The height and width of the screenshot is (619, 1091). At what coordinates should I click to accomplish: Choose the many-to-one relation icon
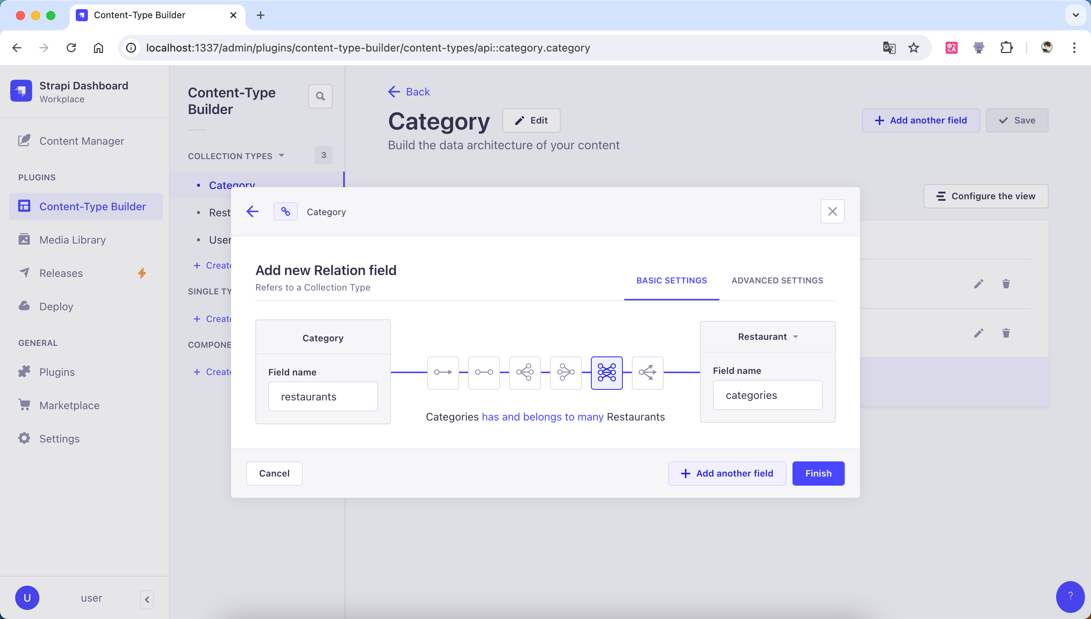coord(566,372)
